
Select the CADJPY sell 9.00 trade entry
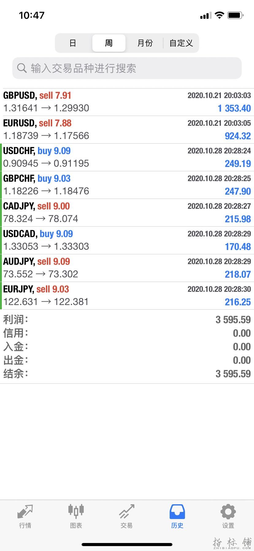(x=127, y=213)
